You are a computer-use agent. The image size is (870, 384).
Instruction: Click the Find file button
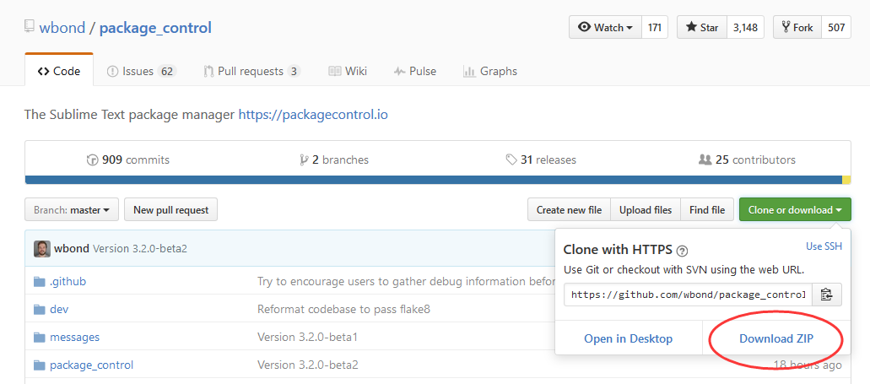tap(707, 210)
